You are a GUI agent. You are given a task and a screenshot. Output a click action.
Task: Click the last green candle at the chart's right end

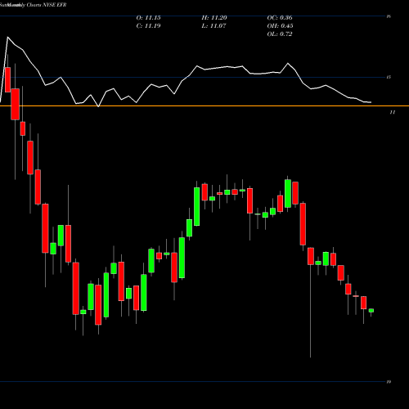pyautogui.click(x=371, y=311)
